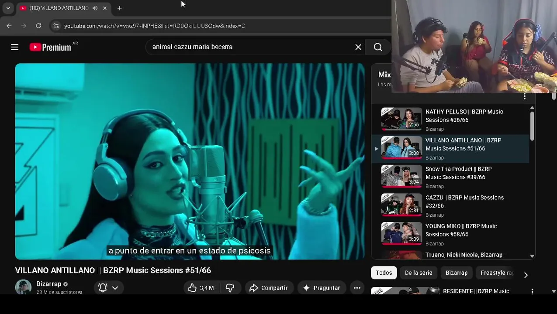This screenshot has height=314, width=557.
Task: Click the video player to pause
Action: tap(190, 161)
